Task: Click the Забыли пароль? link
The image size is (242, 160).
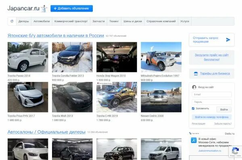Action: 223,124
